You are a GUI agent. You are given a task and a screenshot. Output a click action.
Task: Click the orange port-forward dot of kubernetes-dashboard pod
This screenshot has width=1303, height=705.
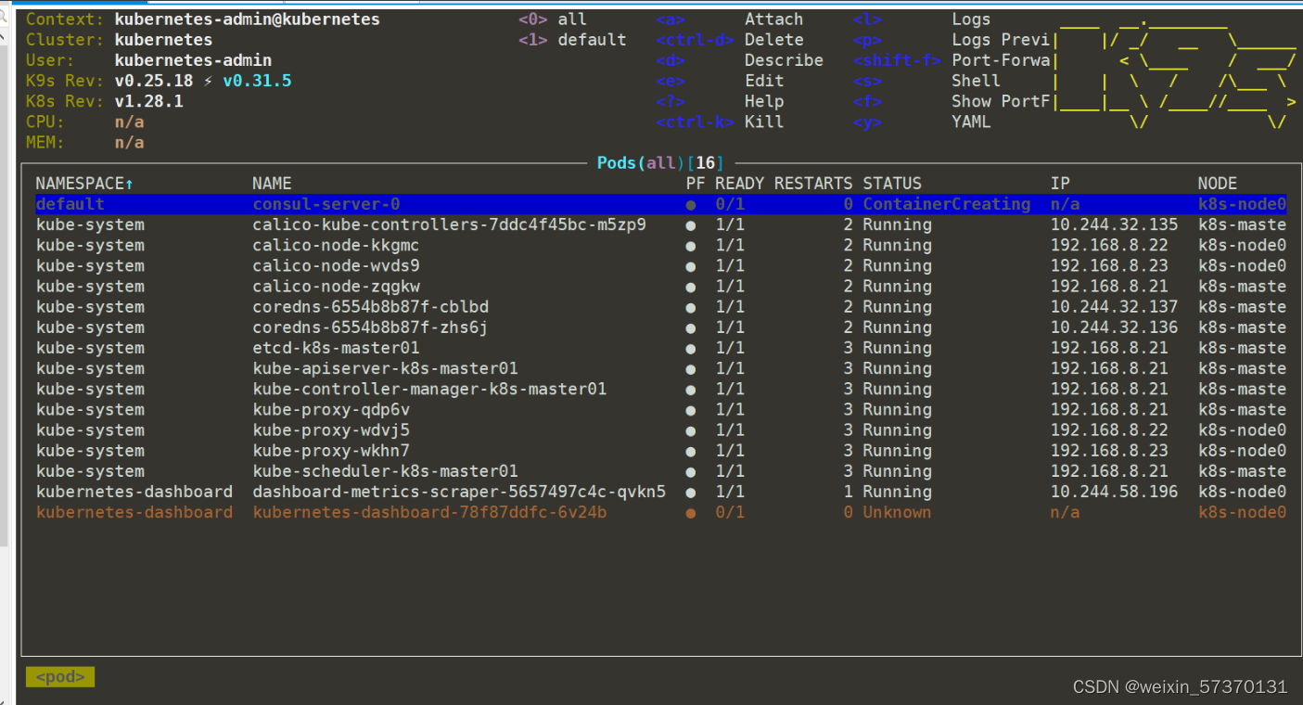coord(690,513)
